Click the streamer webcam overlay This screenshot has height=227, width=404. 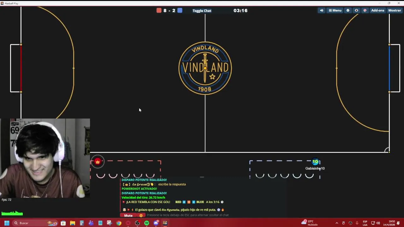(x=45, y=158)
